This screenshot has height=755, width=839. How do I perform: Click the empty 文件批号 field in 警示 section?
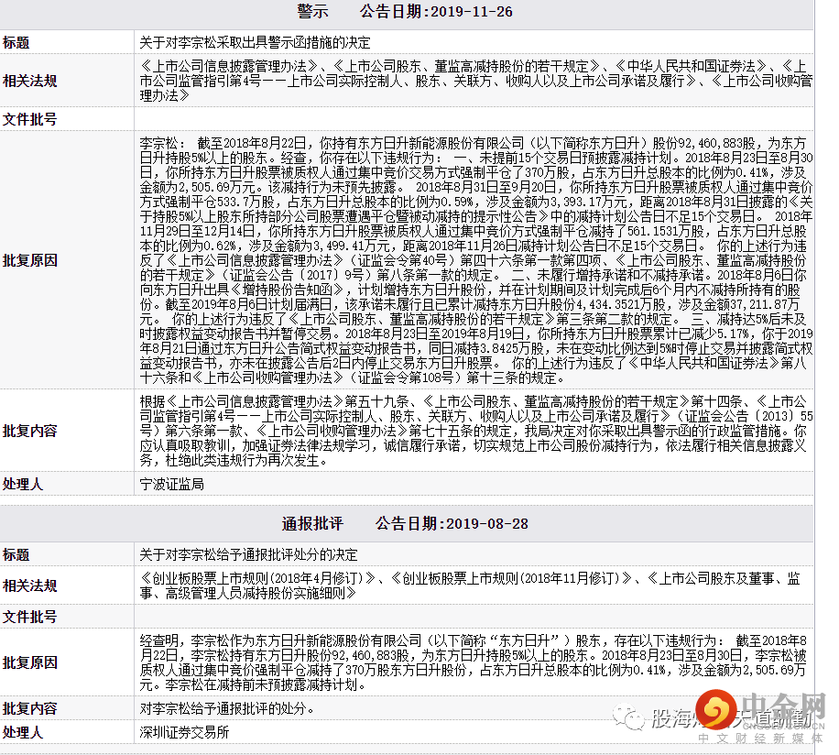coord(476,120)
